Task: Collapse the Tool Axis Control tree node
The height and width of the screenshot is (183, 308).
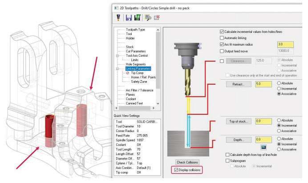Action: [x=118, y=56]
